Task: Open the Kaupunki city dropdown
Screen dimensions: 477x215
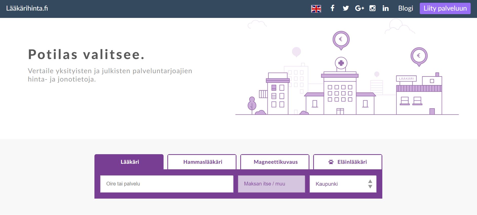Action: click(339, 184)
